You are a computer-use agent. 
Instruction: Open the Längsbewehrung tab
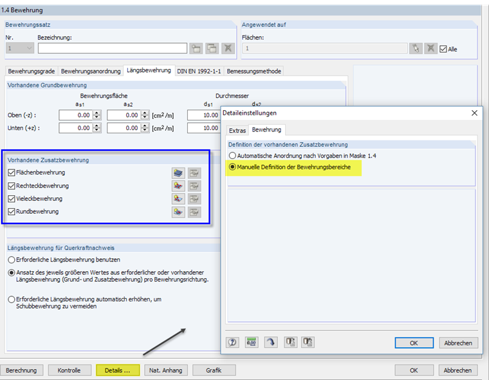tap(149, 70)
